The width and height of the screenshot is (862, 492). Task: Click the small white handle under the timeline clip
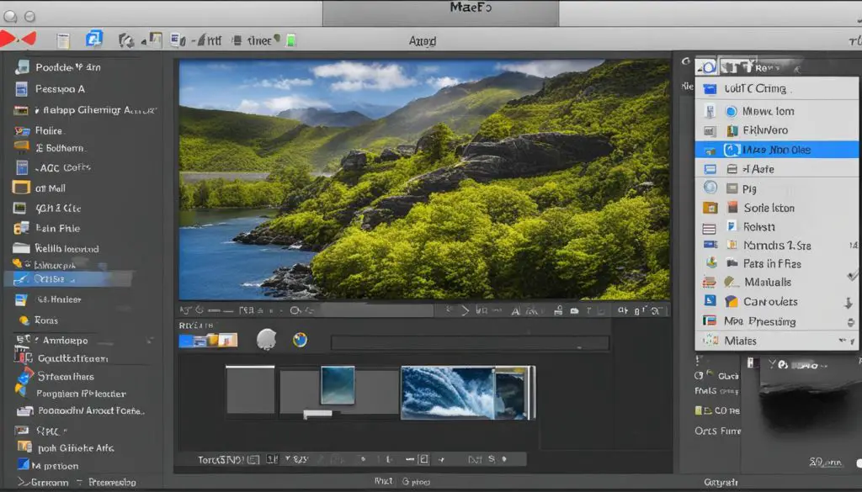pyautogui.click(x=317, y=414)
